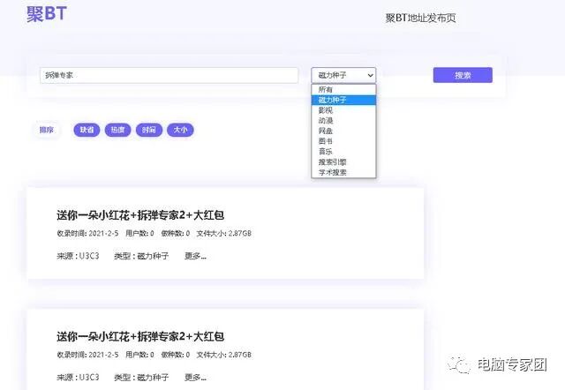
Task: Open the 聚BT地址发布页 link
Action: coord(420,18)
